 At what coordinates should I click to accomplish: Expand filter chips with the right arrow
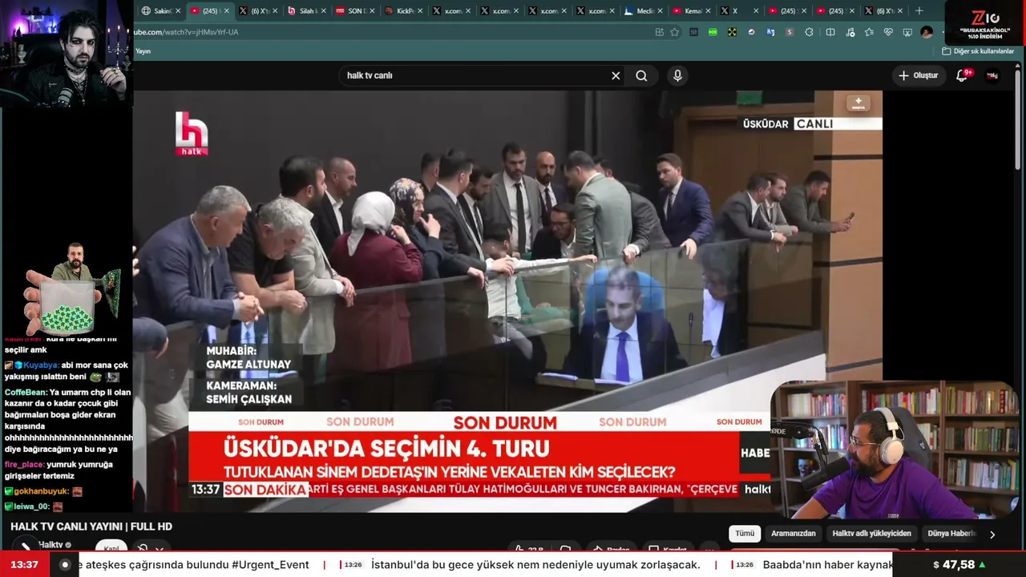click(992, 535)
